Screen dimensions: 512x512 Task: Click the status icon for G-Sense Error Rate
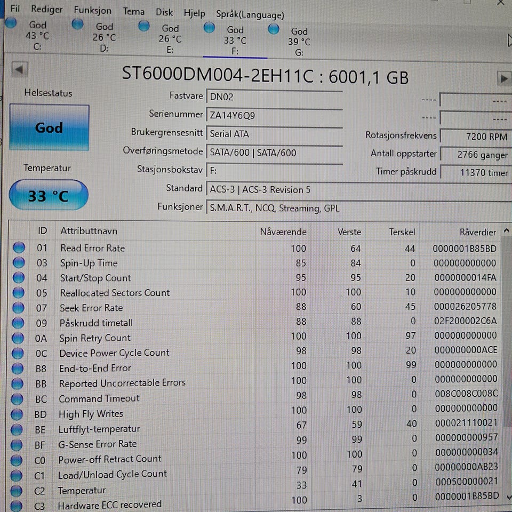click(17, 444)
